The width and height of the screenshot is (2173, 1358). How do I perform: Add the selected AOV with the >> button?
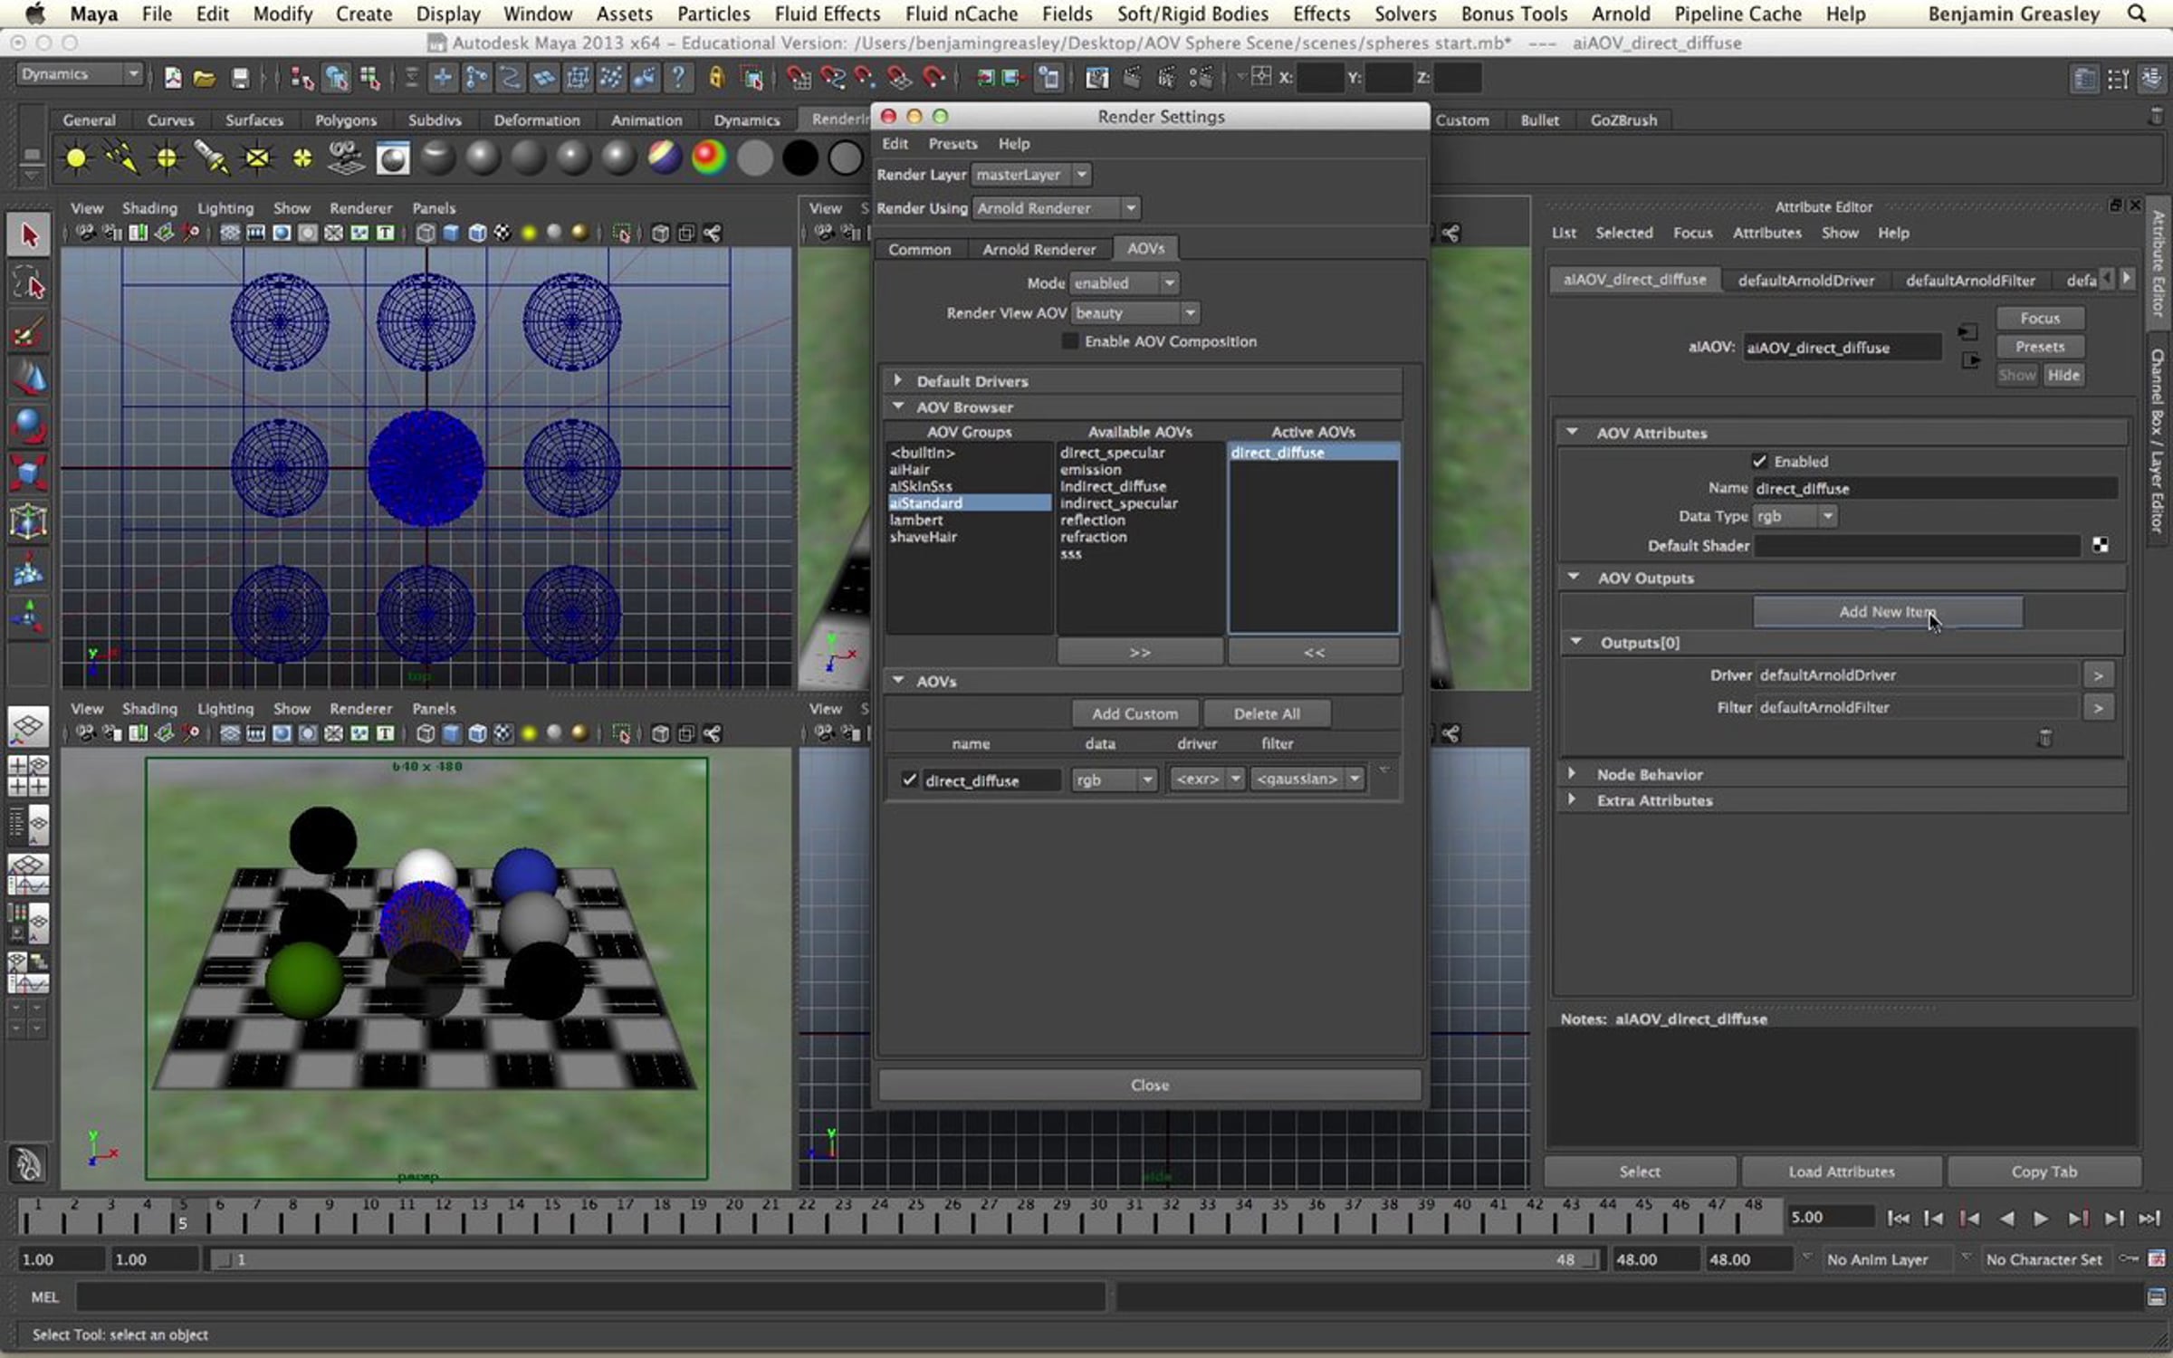[1140, 652]
